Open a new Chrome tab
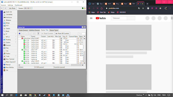This screenshot has width=173, height=97. tap(147, 4)
